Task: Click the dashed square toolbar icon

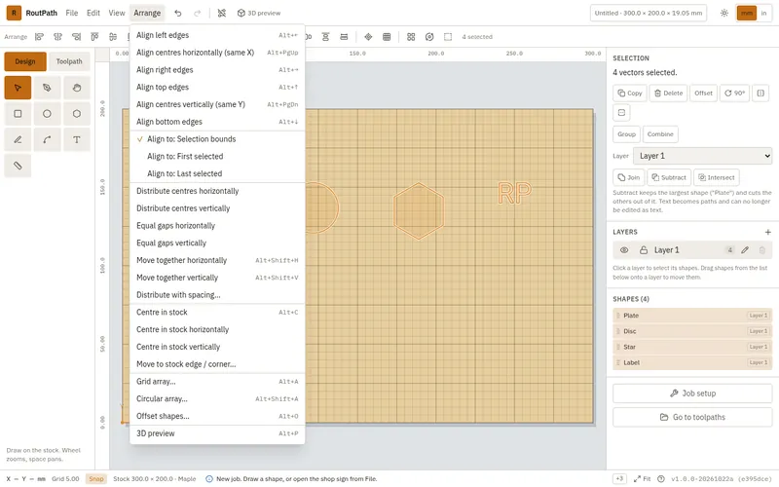Action: (x=448, y=37)
